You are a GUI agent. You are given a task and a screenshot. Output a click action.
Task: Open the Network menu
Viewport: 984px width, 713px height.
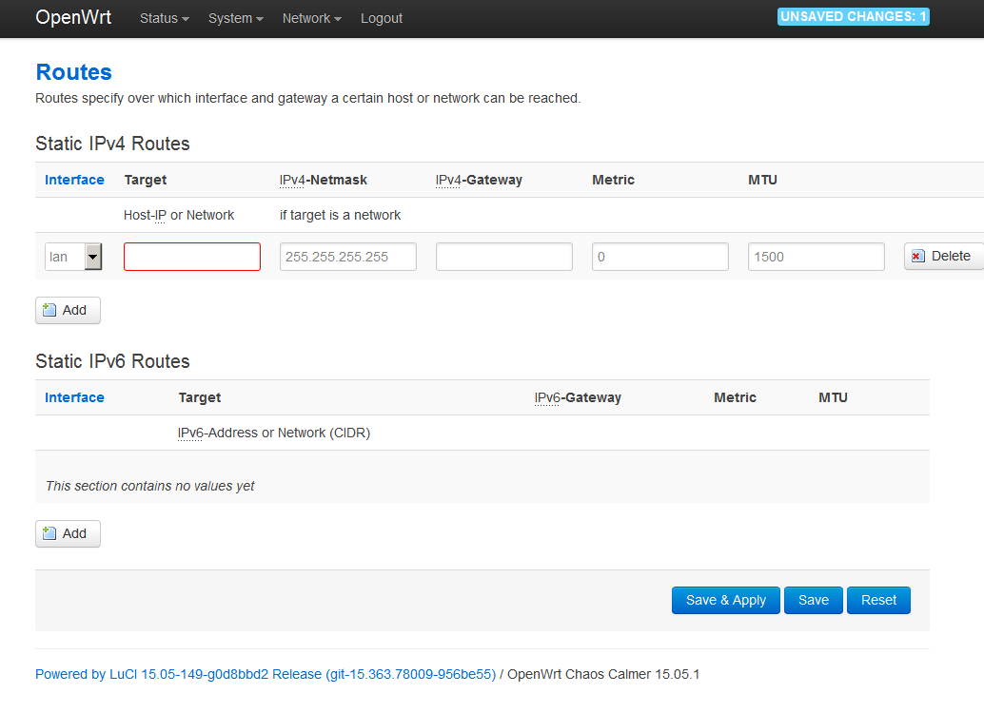click(312, 18)
